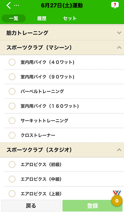This screenshot has width=124, height=213.
Task: Select 室内用バイク（９０ワット） radio button
Action: 12,77
